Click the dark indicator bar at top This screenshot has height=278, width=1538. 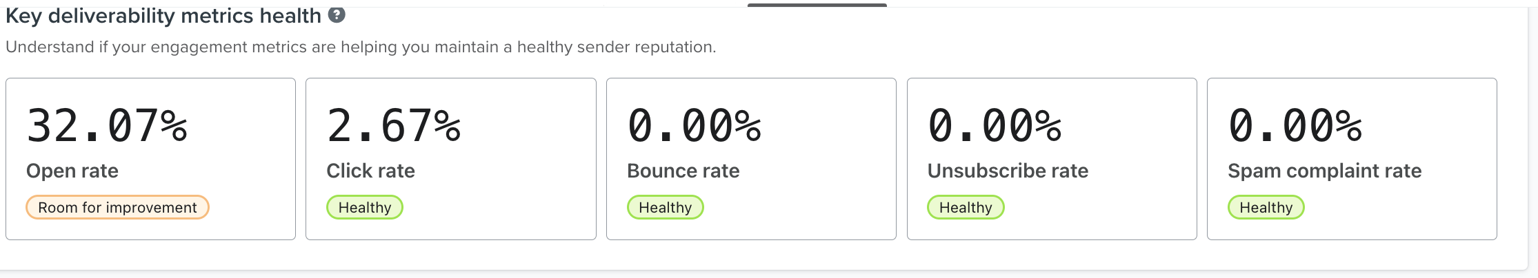[x=817, y=5]
